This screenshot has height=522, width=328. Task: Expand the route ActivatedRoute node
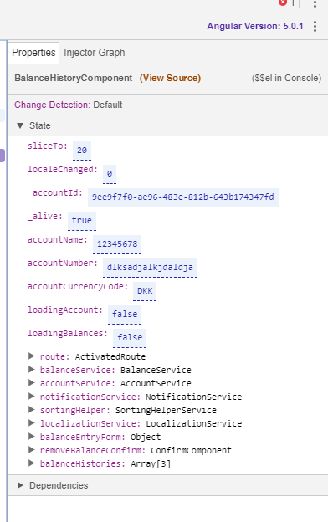32,356
